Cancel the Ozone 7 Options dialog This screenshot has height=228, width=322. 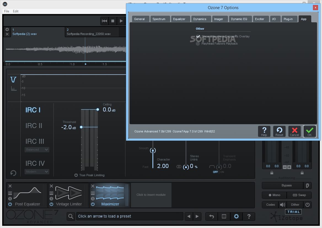click(x=294, y=131)
